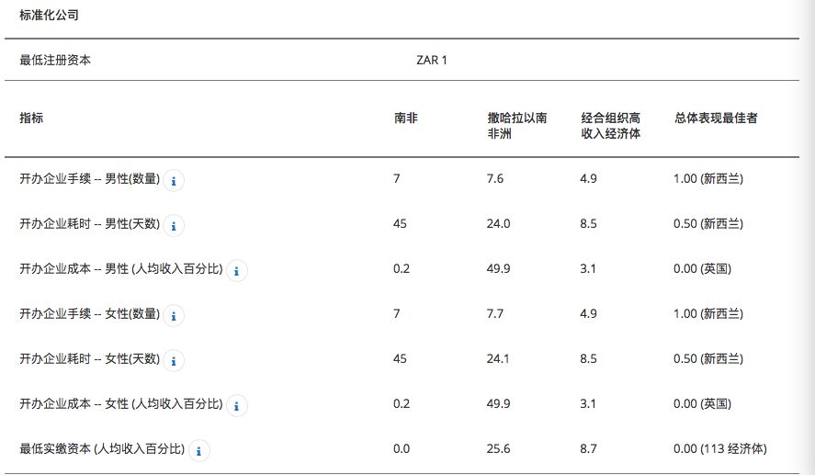
Task: Click the 指标 column header
Action: coord(31,118)
